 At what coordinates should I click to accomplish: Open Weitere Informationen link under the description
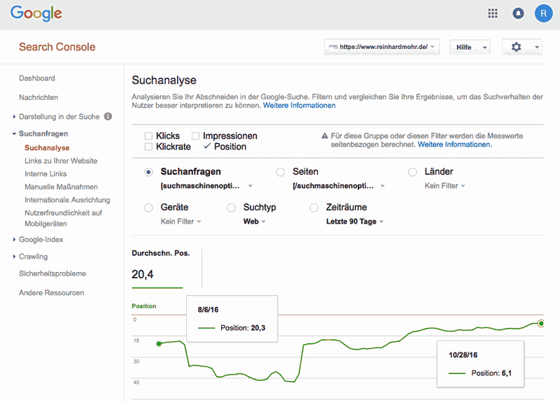point(299,106)
